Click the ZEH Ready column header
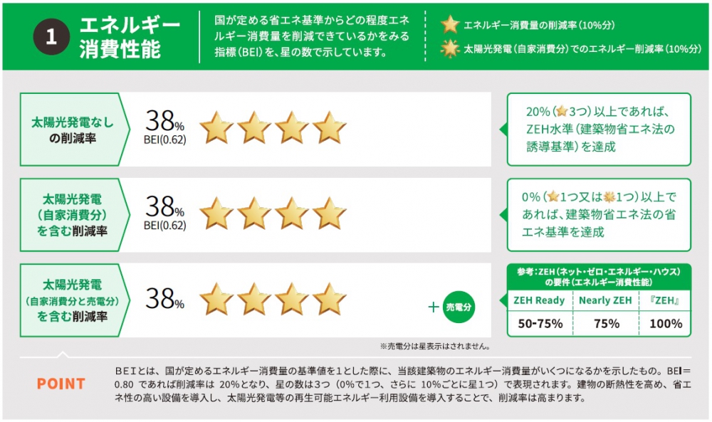712x422 pixels. [539, 300]
